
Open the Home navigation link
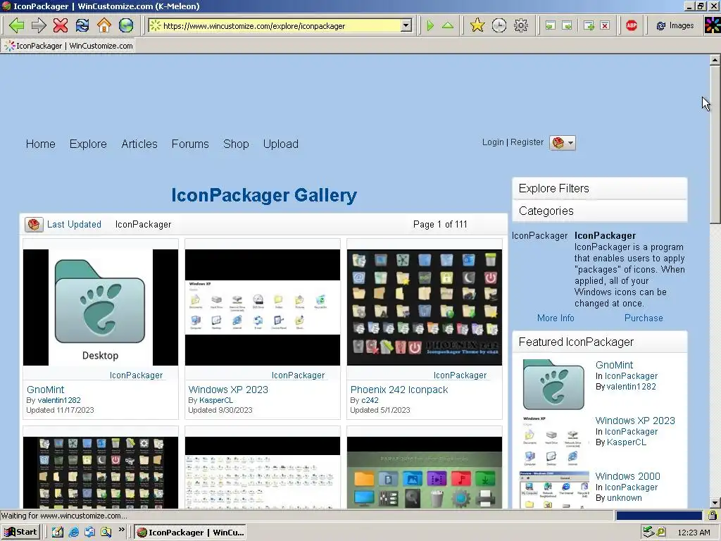pyautogui.click(x=40, y=144)
